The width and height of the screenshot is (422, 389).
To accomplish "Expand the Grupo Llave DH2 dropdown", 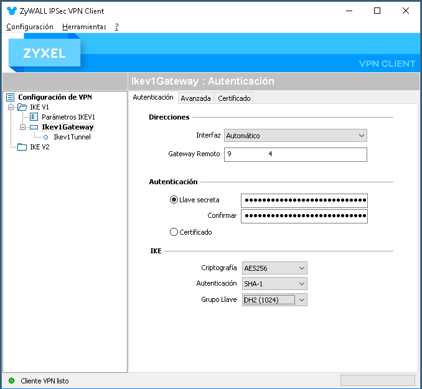I will 274,299.
